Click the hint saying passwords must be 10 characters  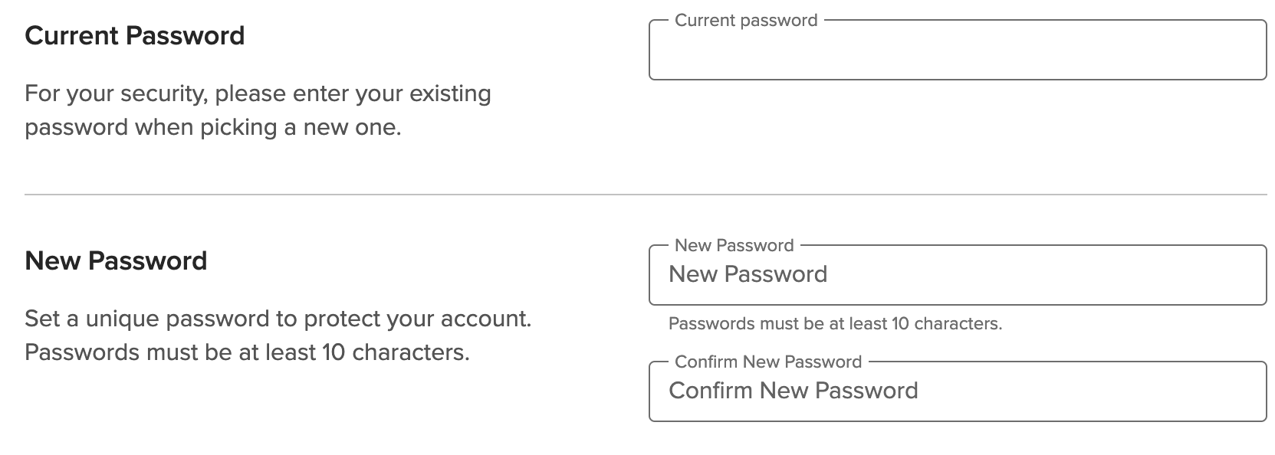(837, 324)
